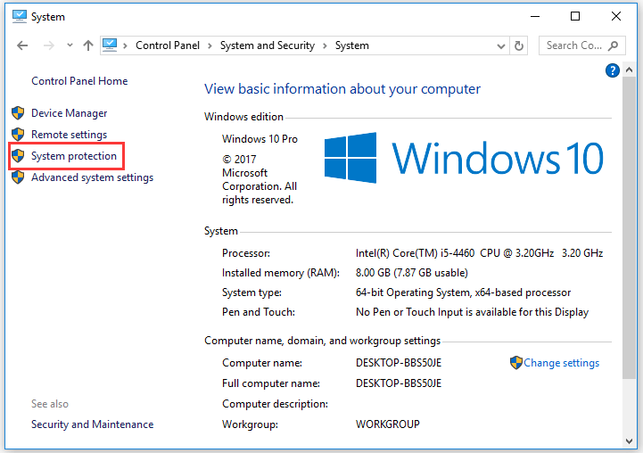
Task: Click the shield icon next to Remote settings
Action: click(18, 134)
